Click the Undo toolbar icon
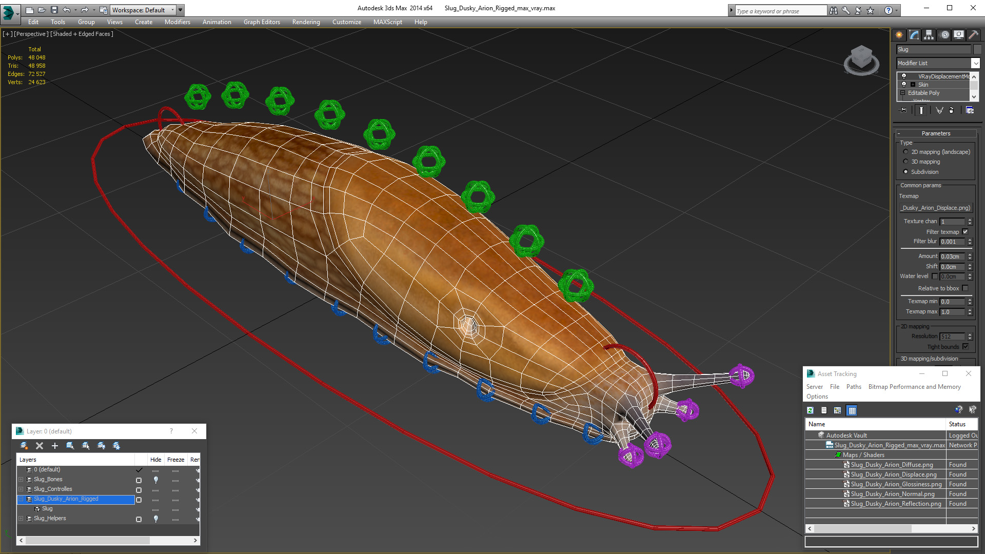 point(67,10)
